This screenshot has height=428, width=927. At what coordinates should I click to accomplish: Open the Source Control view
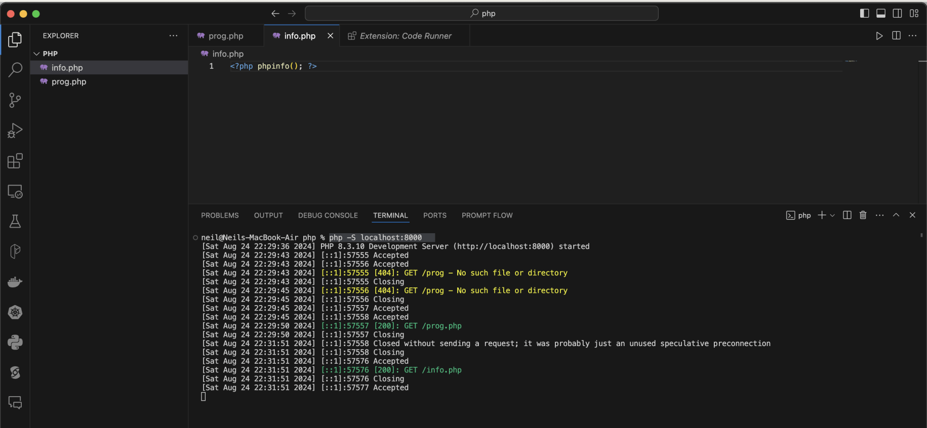click(15, 100)
